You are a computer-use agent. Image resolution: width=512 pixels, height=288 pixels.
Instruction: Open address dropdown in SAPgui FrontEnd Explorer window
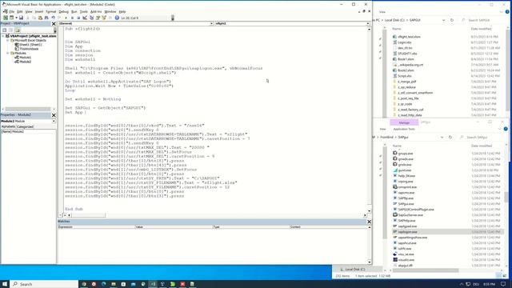pos(442,137)
